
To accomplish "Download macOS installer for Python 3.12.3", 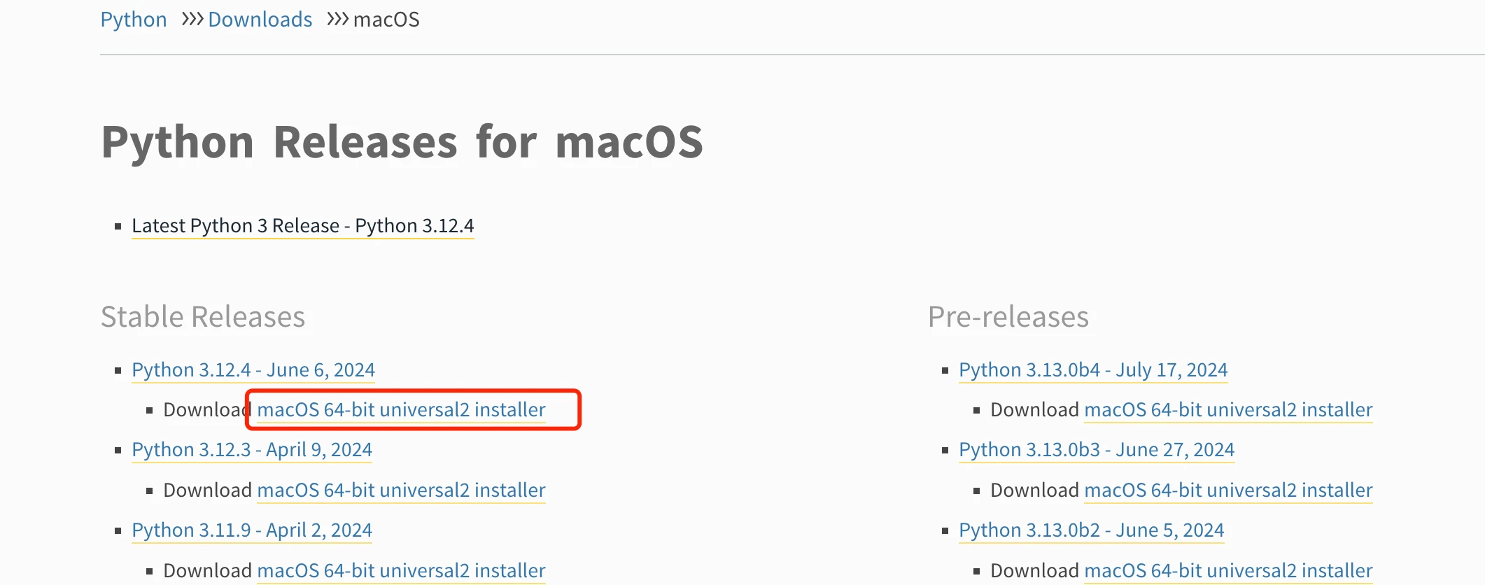I will [401, 490].
